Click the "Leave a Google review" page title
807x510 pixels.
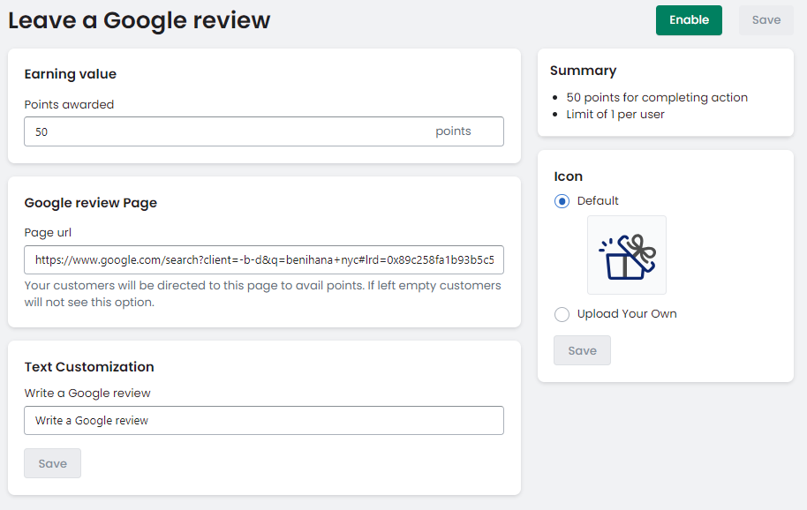(x=140, y=20)
